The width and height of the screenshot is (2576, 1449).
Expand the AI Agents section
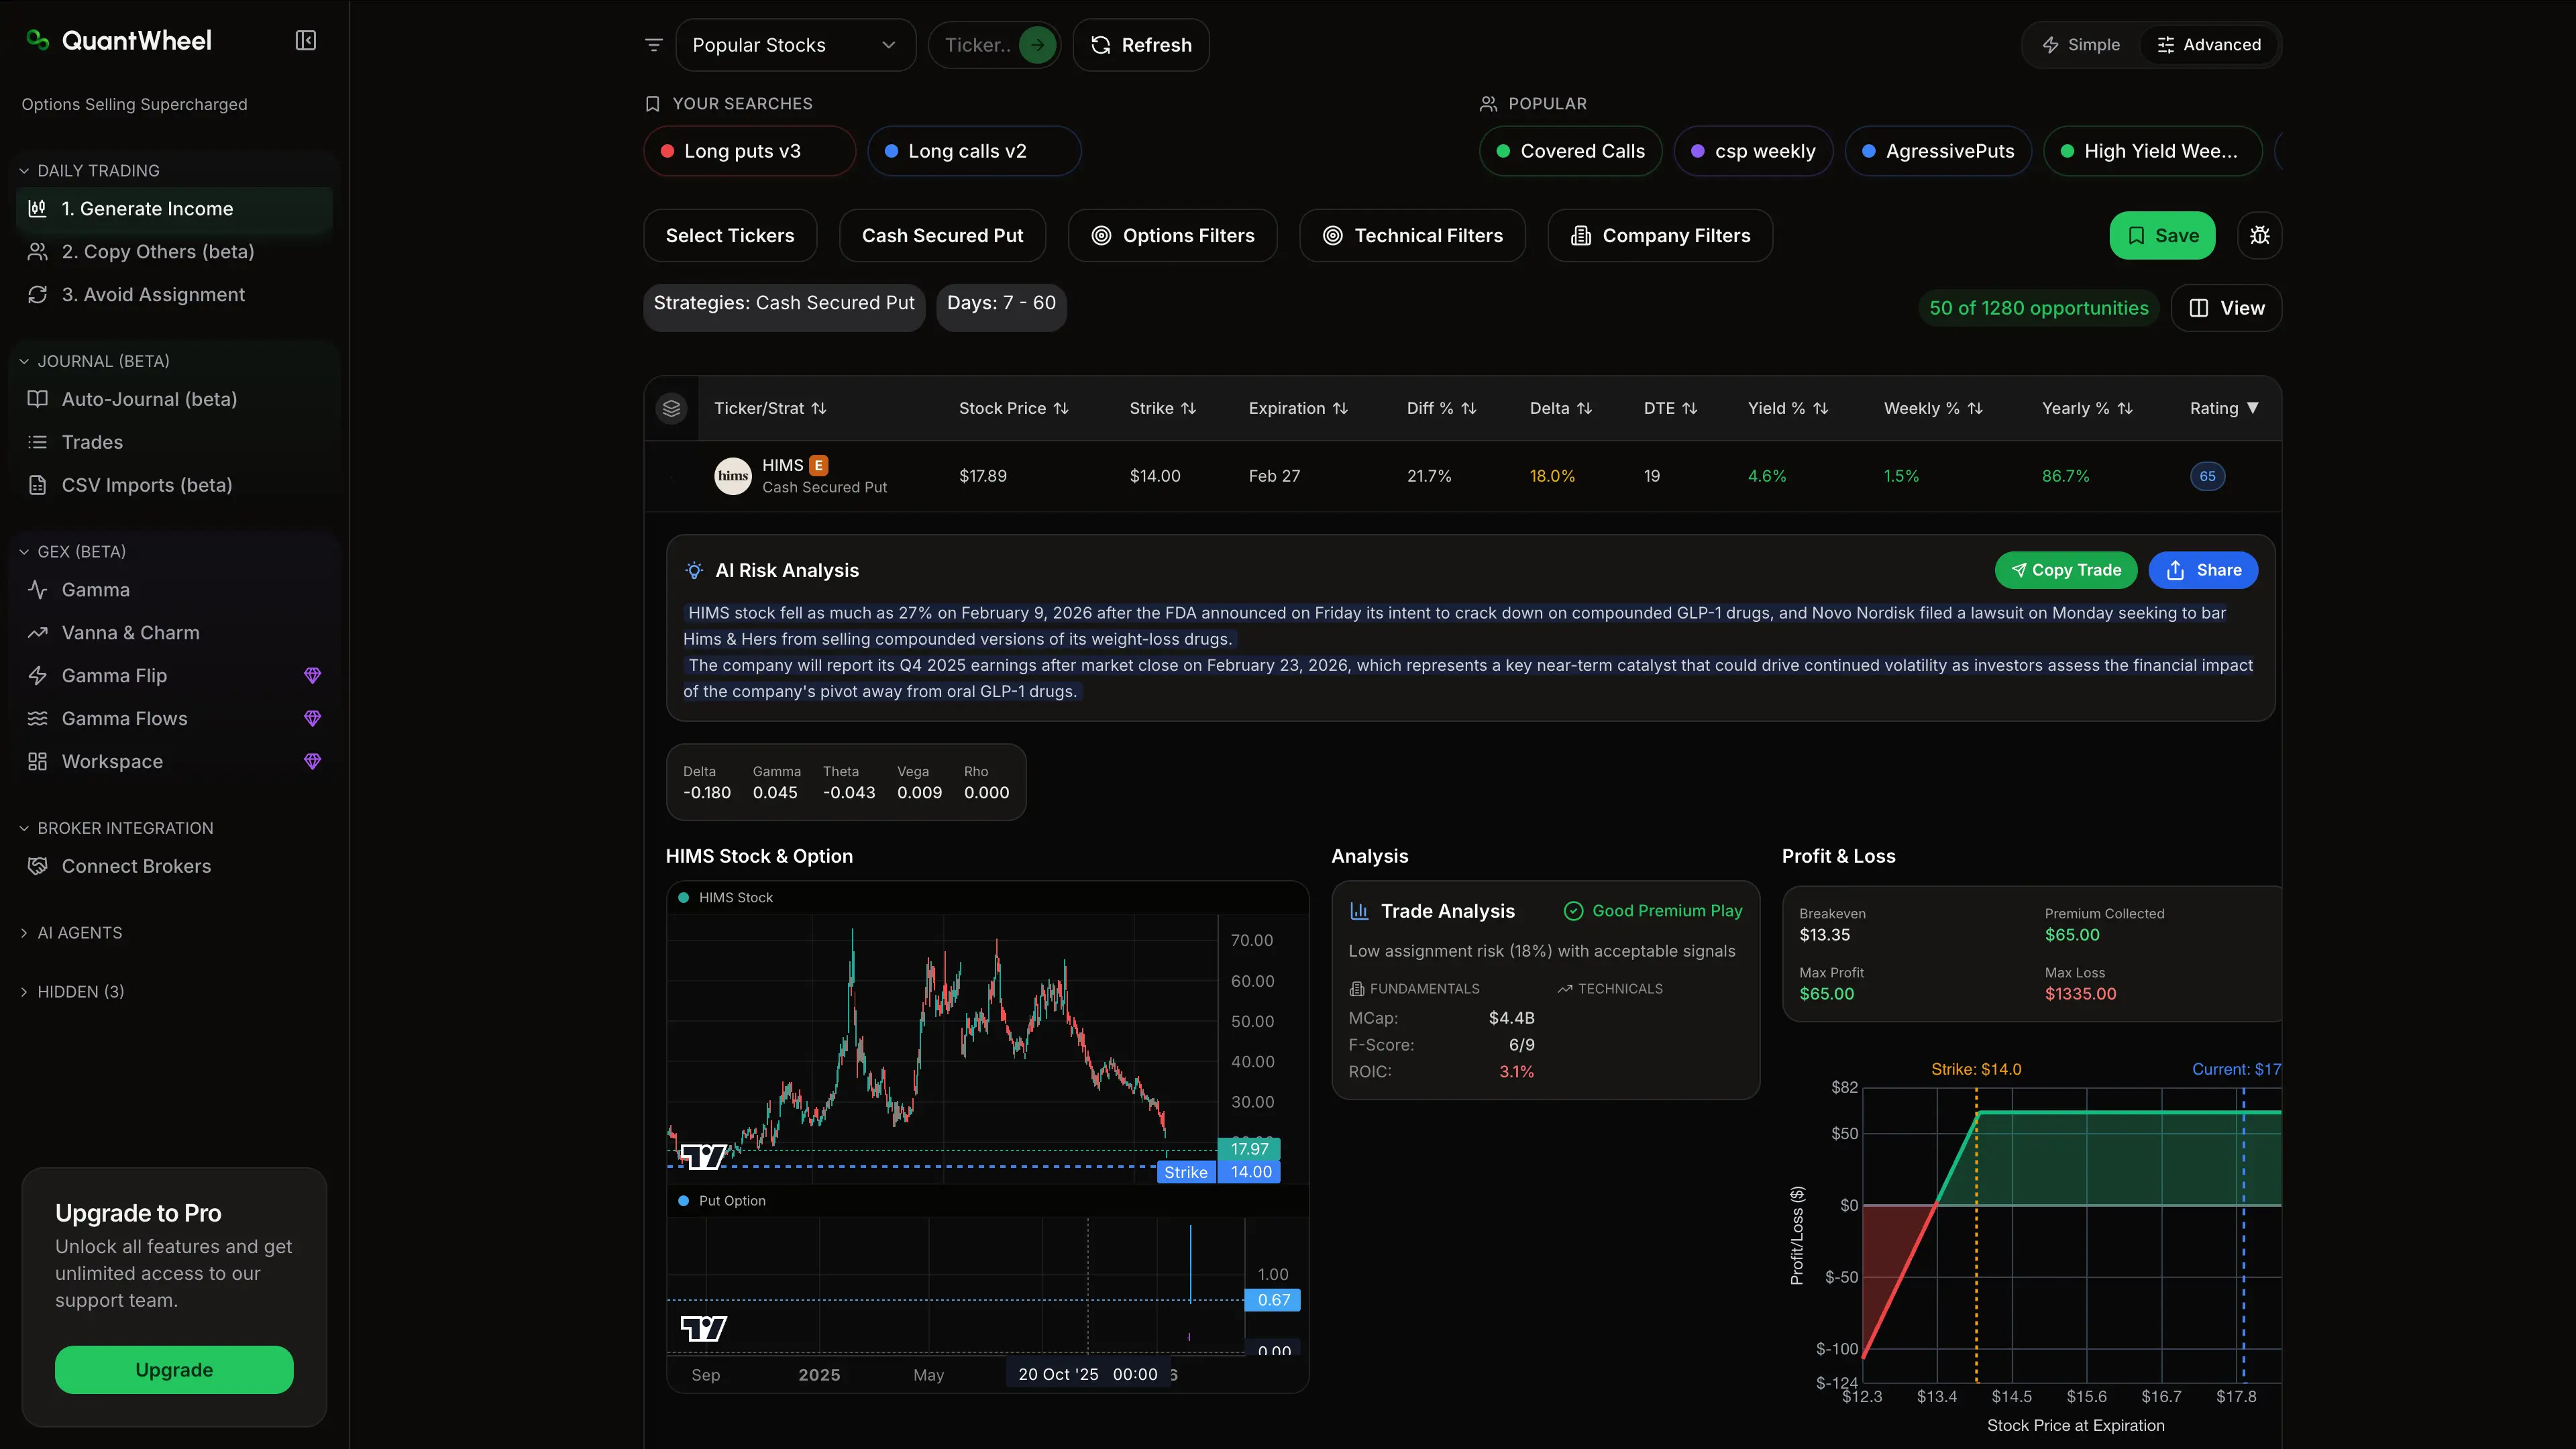point(70,933)
